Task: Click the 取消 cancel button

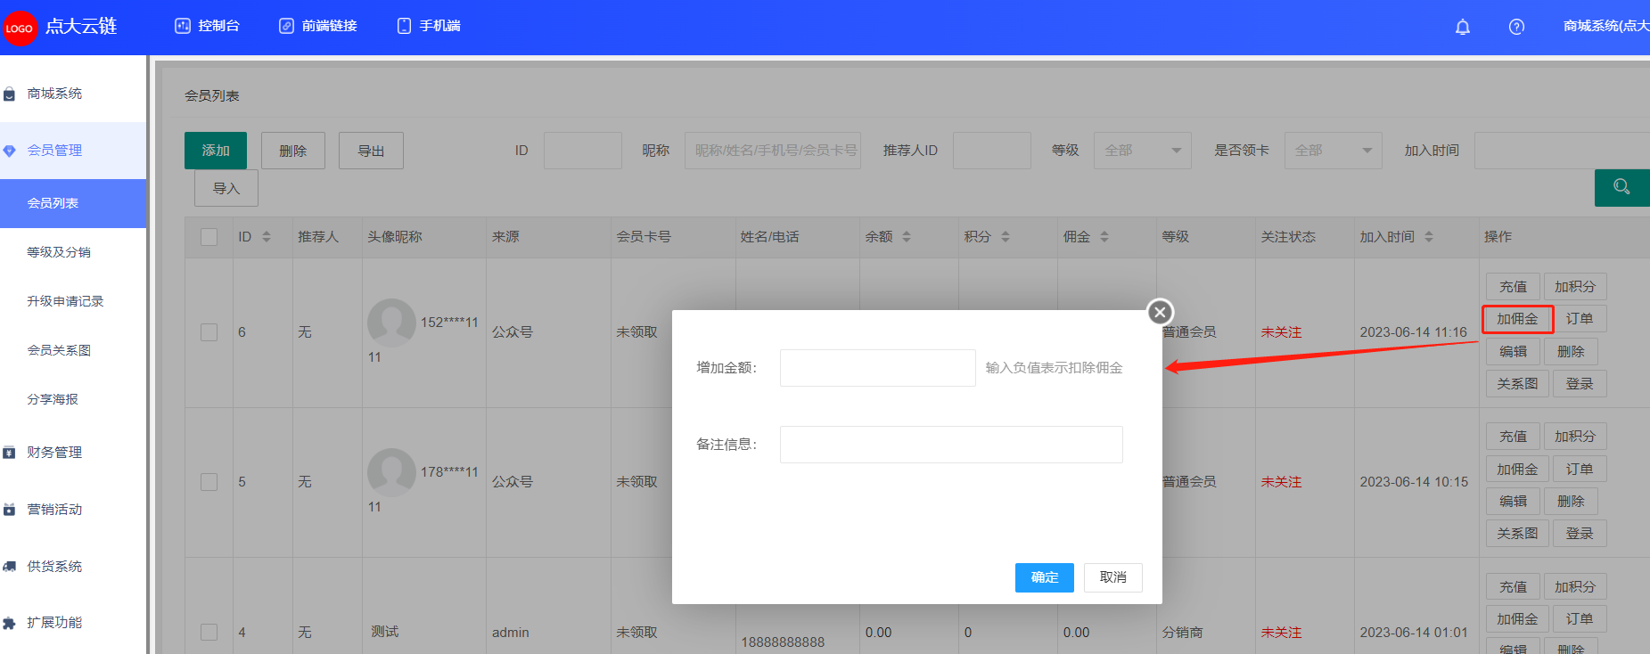Action: (x=1113, y=577)
